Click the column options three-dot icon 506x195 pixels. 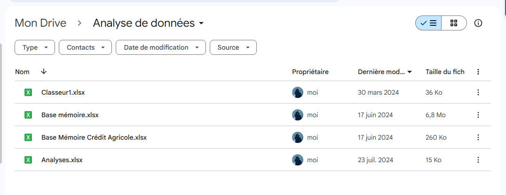click(x=478, y=72)
